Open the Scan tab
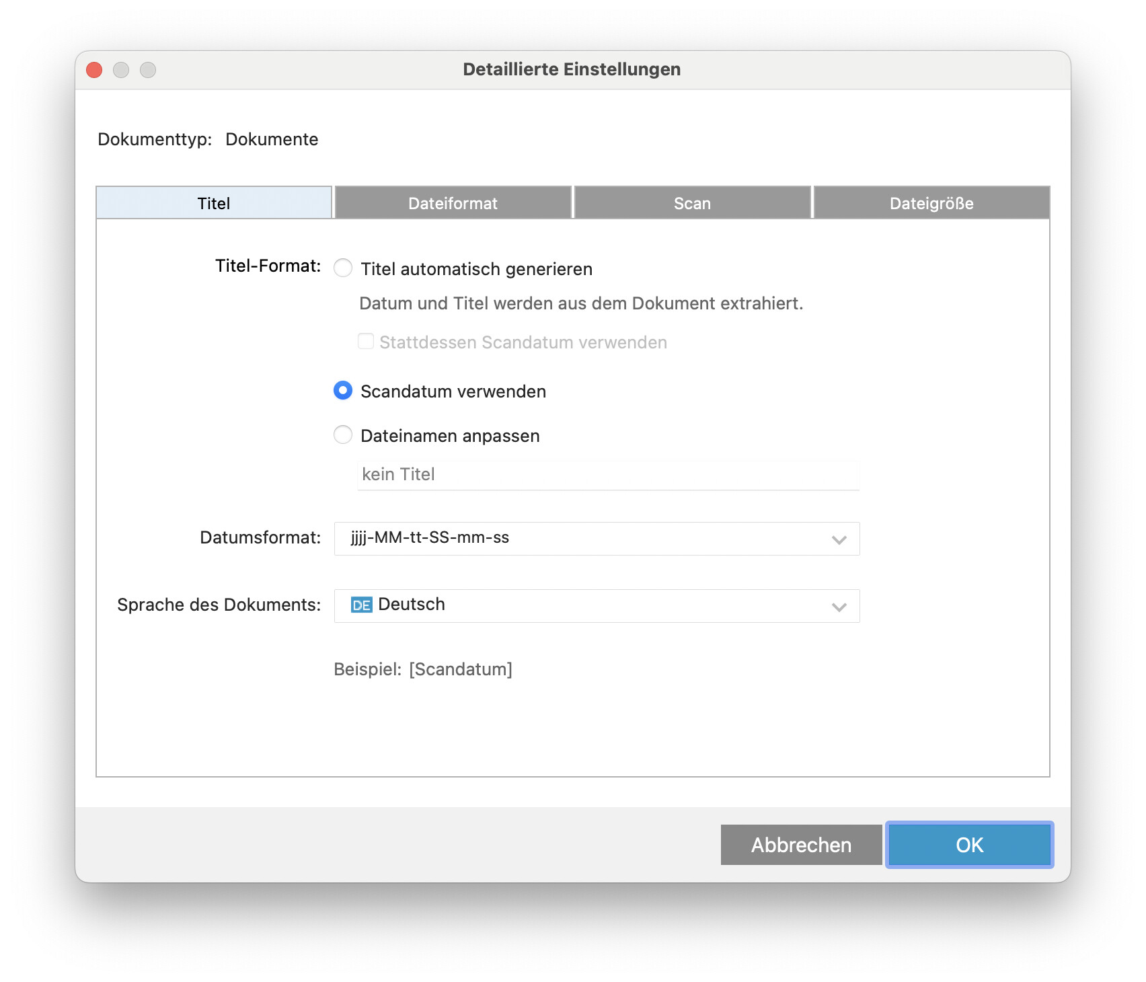Screen dimensions: 1146x982 pyautogui.click(x=692, y=203)
